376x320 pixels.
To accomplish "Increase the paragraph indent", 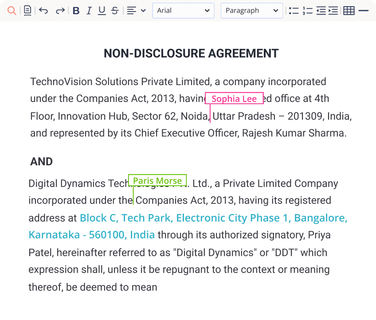I will click(333, 11).
